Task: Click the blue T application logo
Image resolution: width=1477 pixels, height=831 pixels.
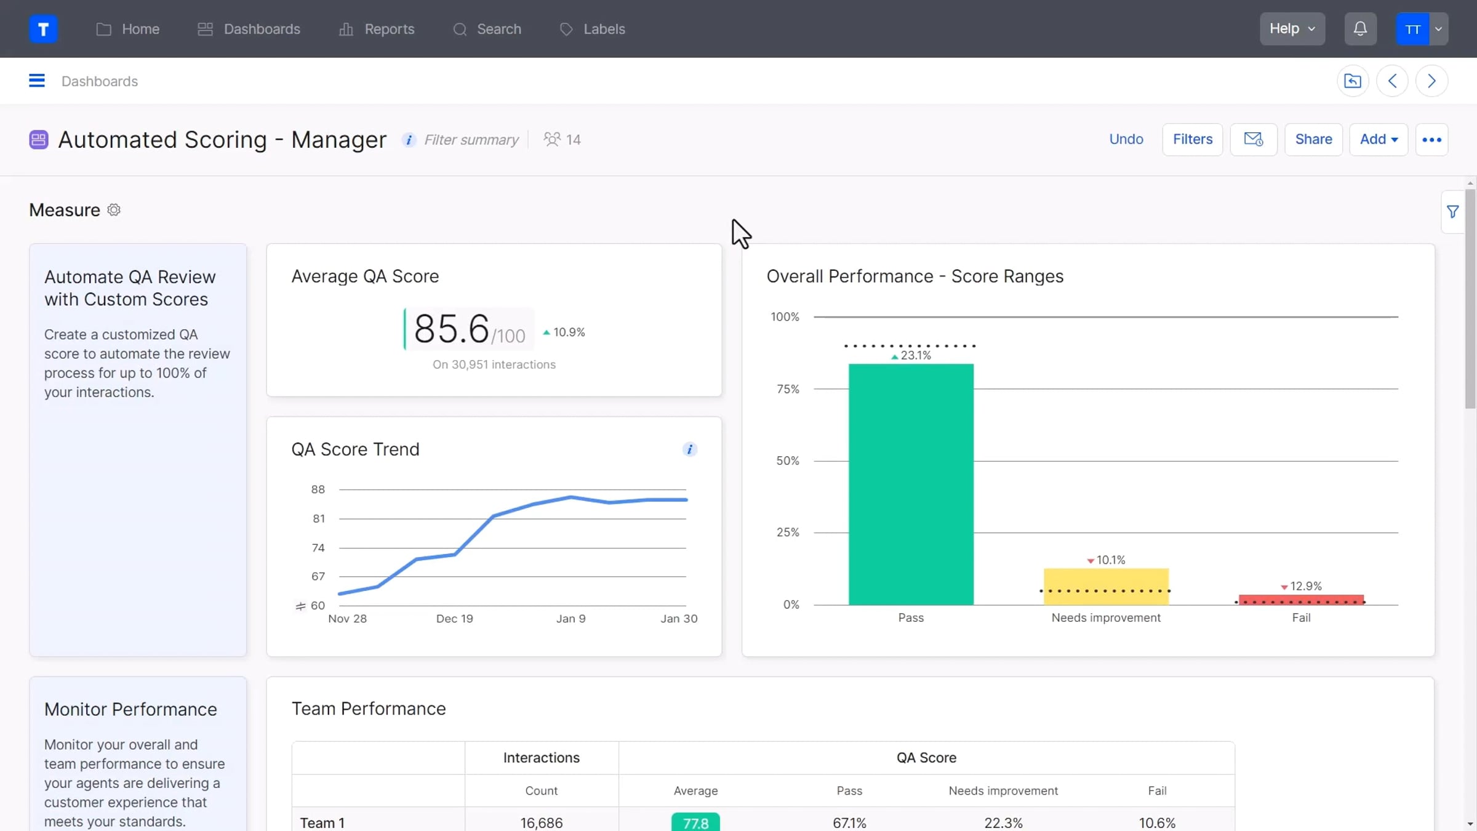Action: tap(43, 29)
